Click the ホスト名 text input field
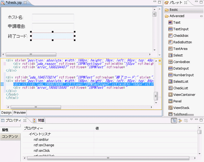This screenshot has height=162, width=204. pyautogui.click(x=53, y=17)
